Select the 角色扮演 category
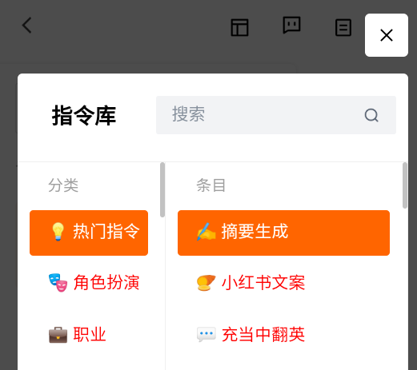 89,283
